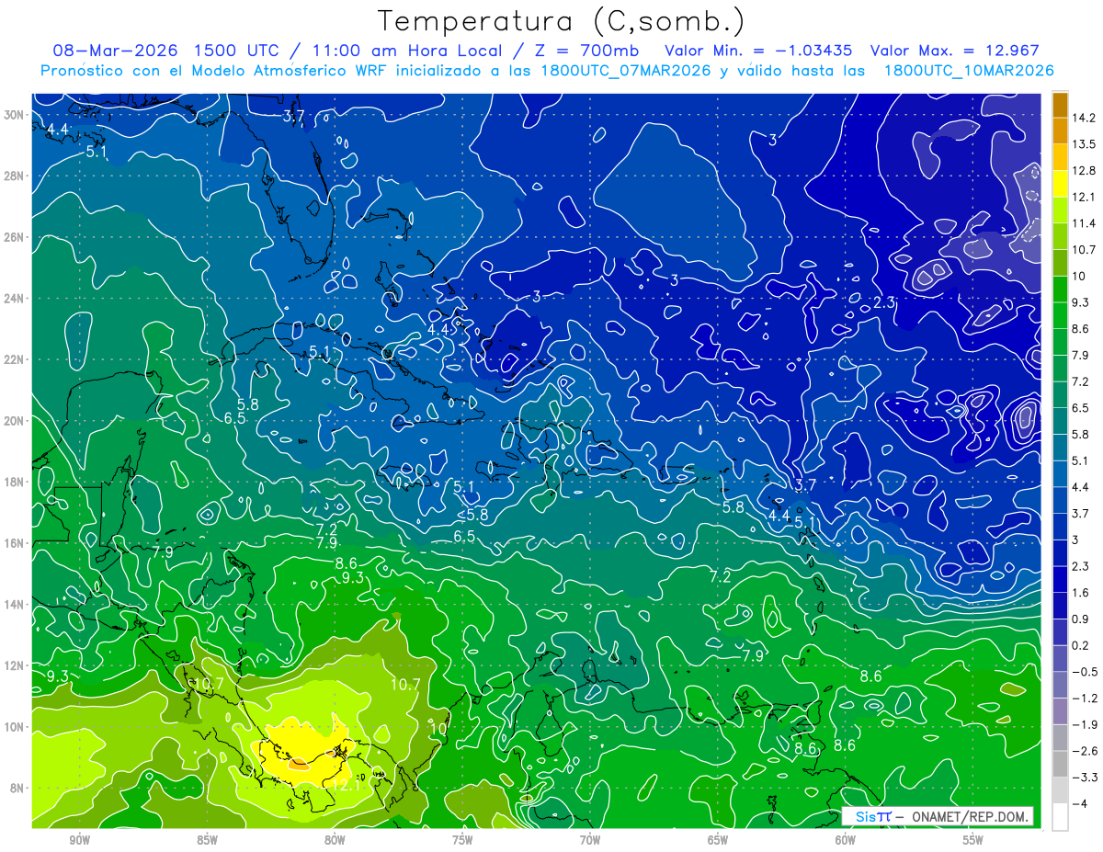The image size is (1103, 852).
Task: Click the -1.2 value in the color legend
Action: tap(1085, 699)
